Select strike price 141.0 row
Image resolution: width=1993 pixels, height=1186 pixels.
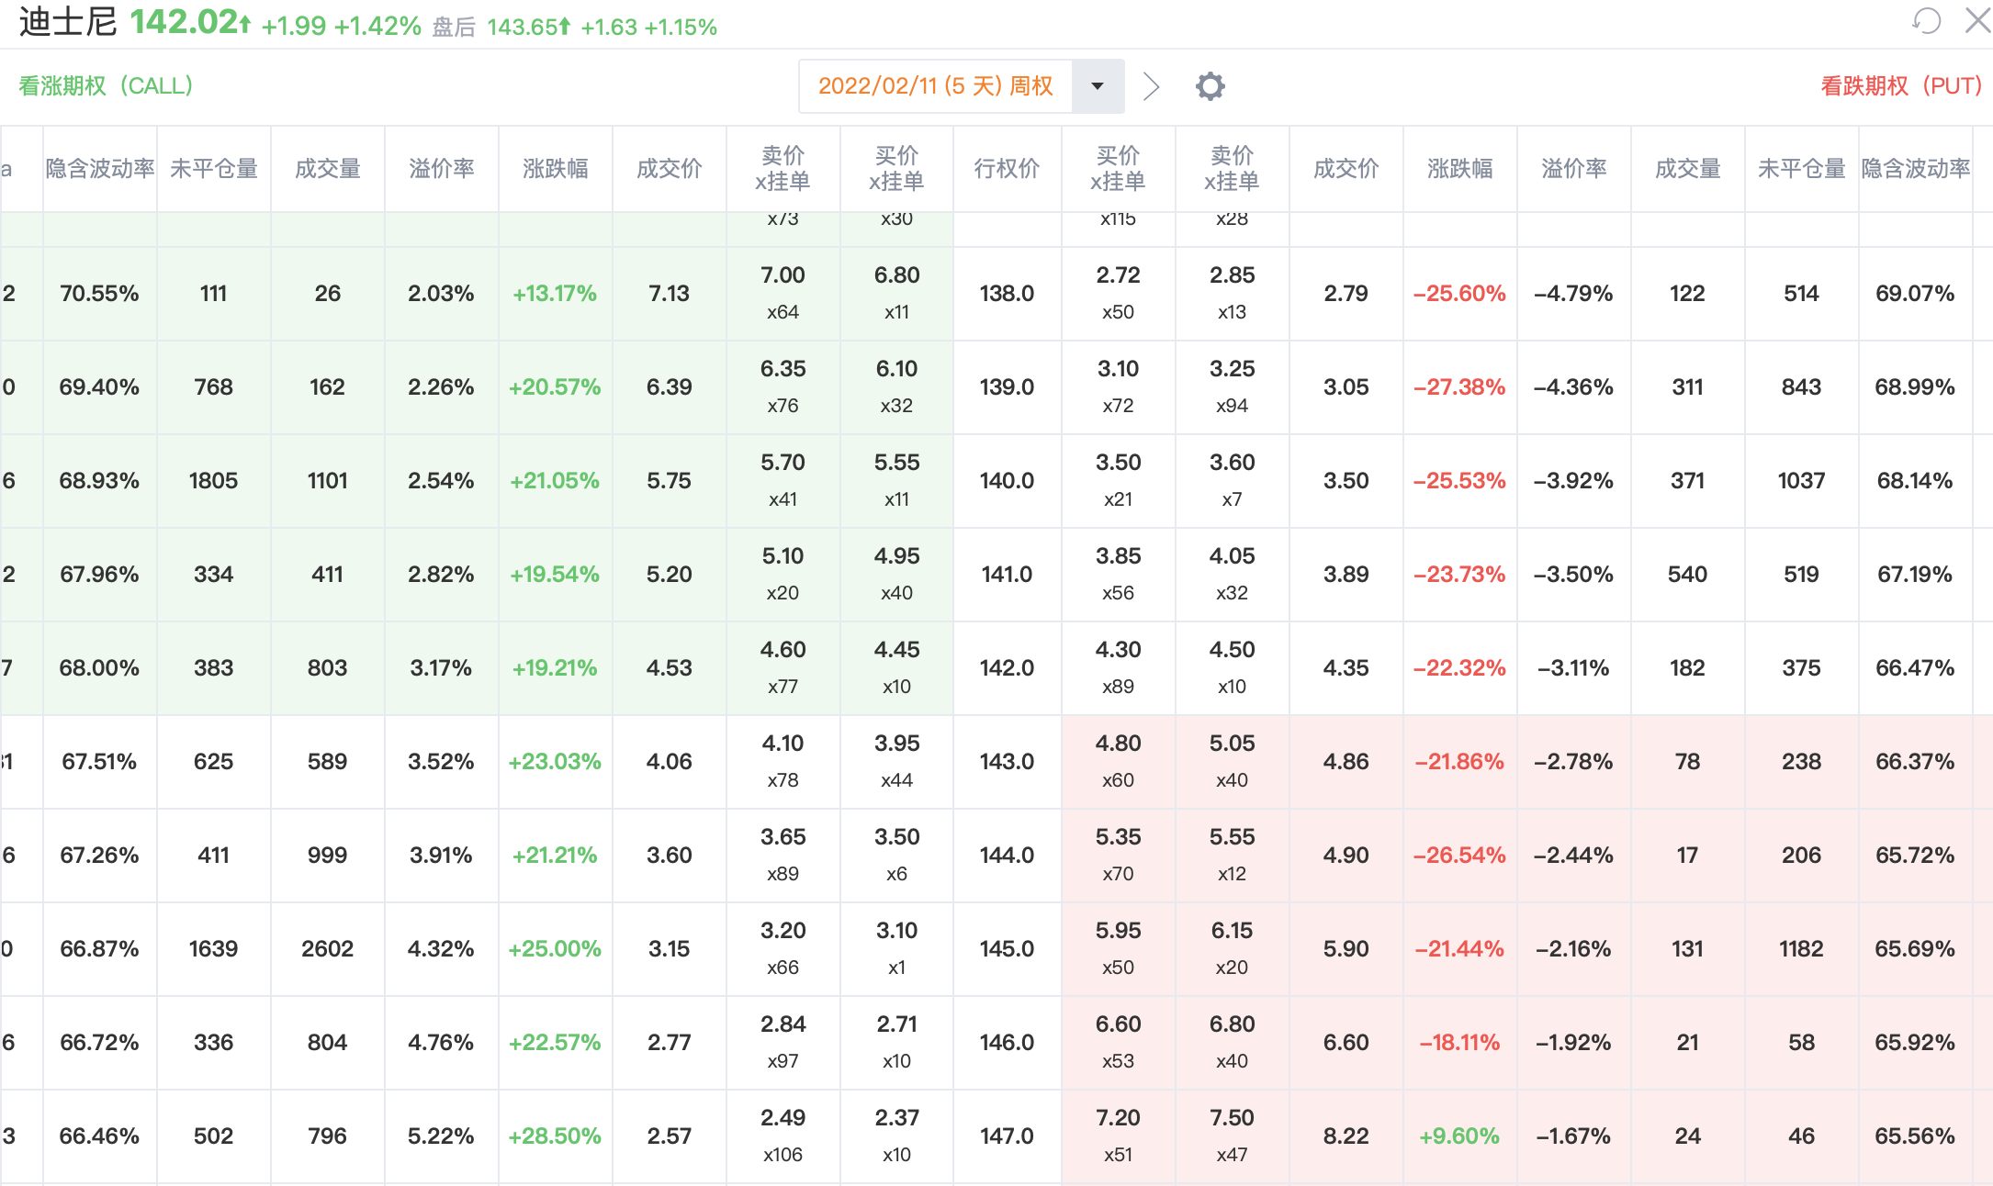(x=1007, y=575)
